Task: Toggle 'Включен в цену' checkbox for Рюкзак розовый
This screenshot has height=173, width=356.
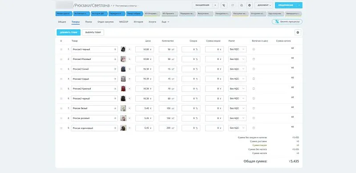Action: 254,118
